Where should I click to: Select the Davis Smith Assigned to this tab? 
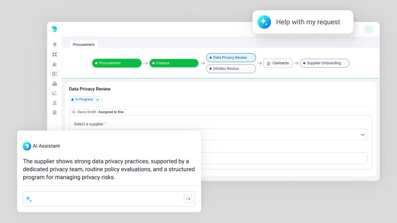pyautogui.click(x=98, y=112)
